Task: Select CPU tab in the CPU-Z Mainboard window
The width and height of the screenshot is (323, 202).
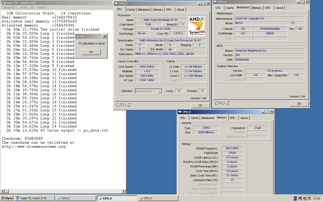Action: coord(218,8)
